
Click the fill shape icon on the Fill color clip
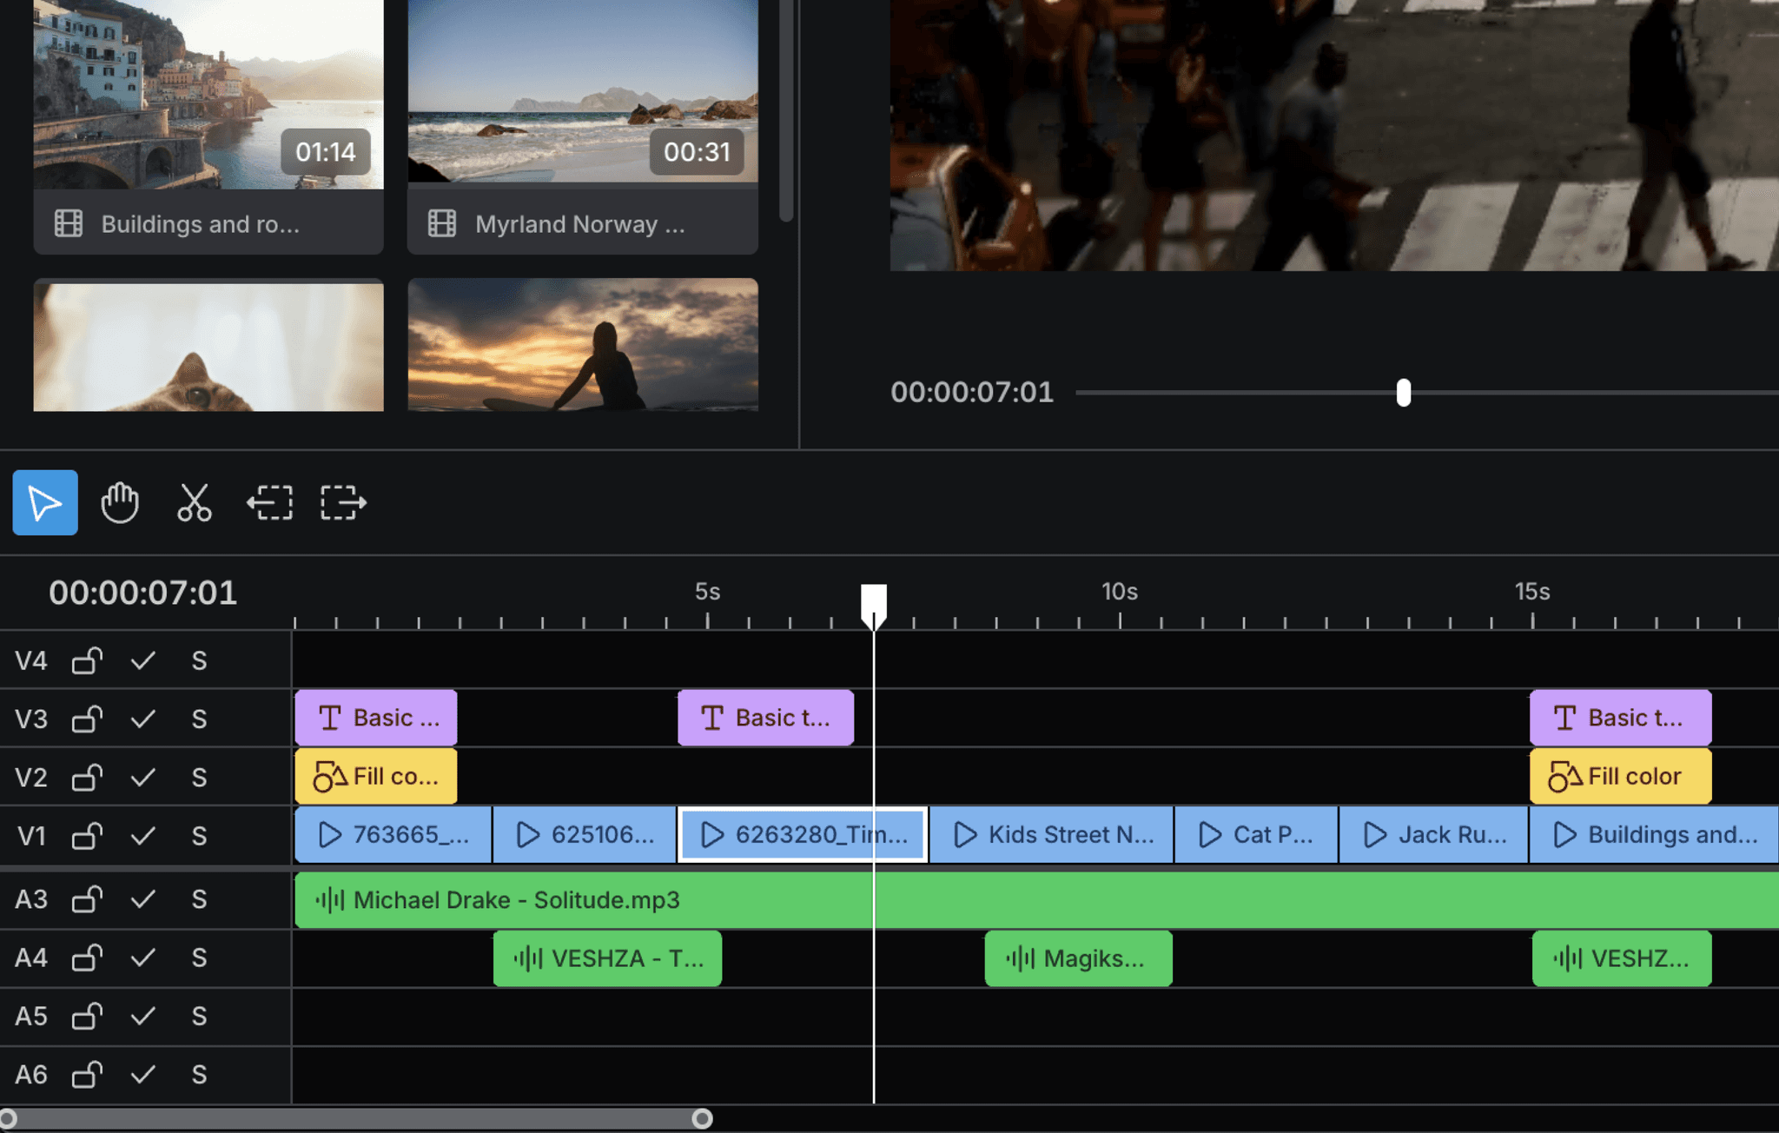point(329,776)
